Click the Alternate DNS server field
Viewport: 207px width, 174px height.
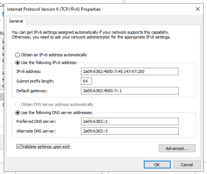(x=130, y=131)
